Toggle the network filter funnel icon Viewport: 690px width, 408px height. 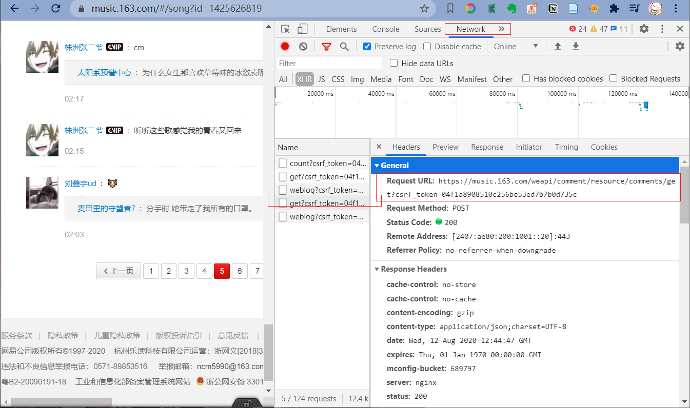(x=326, y=47)
